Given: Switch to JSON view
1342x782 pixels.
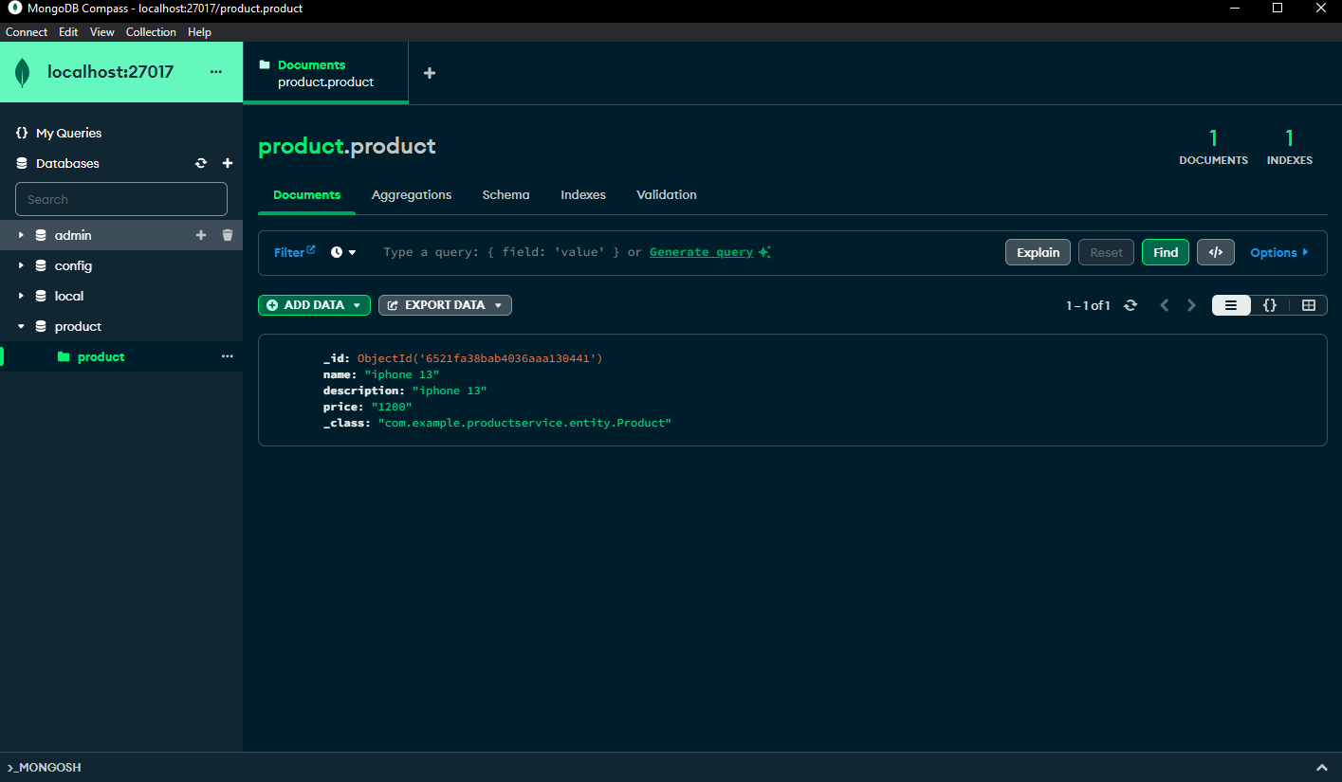Looking at the screenshot, I should [x=1270, y=305].
